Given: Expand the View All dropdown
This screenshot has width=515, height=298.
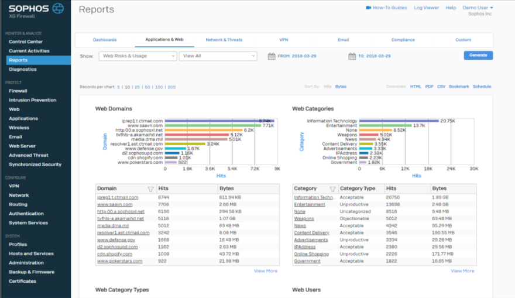Looking at the screenshot, I should point(218,56).
